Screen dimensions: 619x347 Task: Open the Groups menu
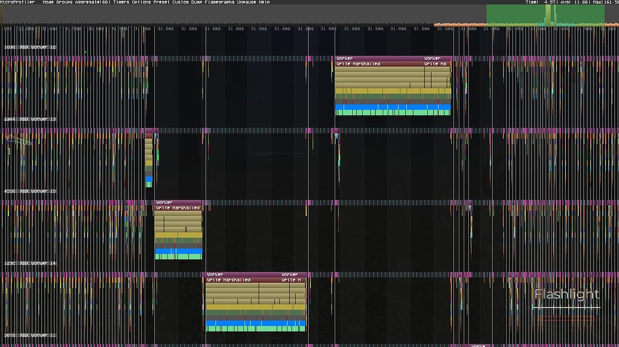(x=65, y=2)
